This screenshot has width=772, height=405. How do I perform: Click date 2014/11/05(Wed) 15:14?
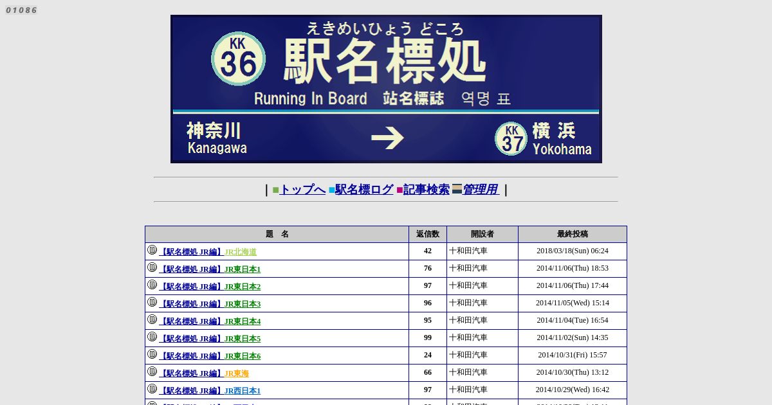tap(573, 303)
